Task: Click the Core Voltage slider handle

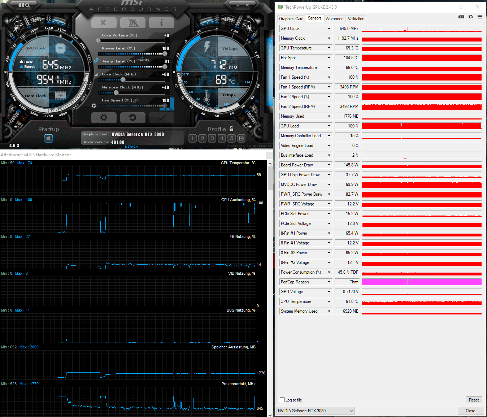Action: (98, 41)
